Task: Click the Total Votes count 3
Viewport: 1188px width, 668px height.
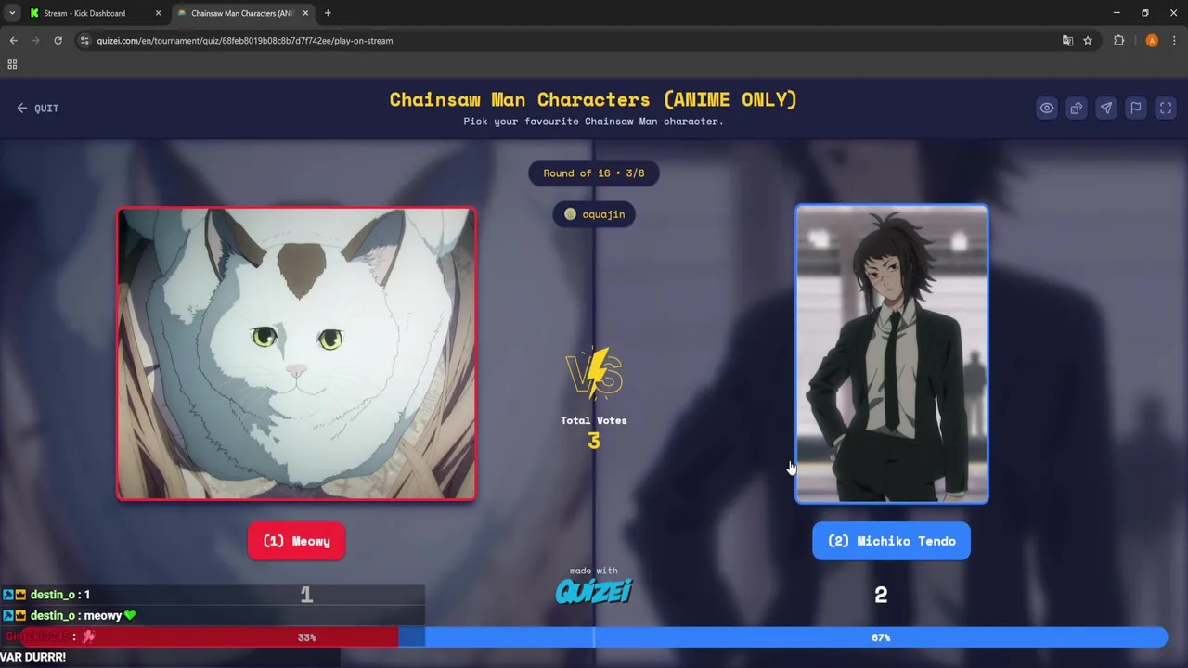Action: click(594, 442)
